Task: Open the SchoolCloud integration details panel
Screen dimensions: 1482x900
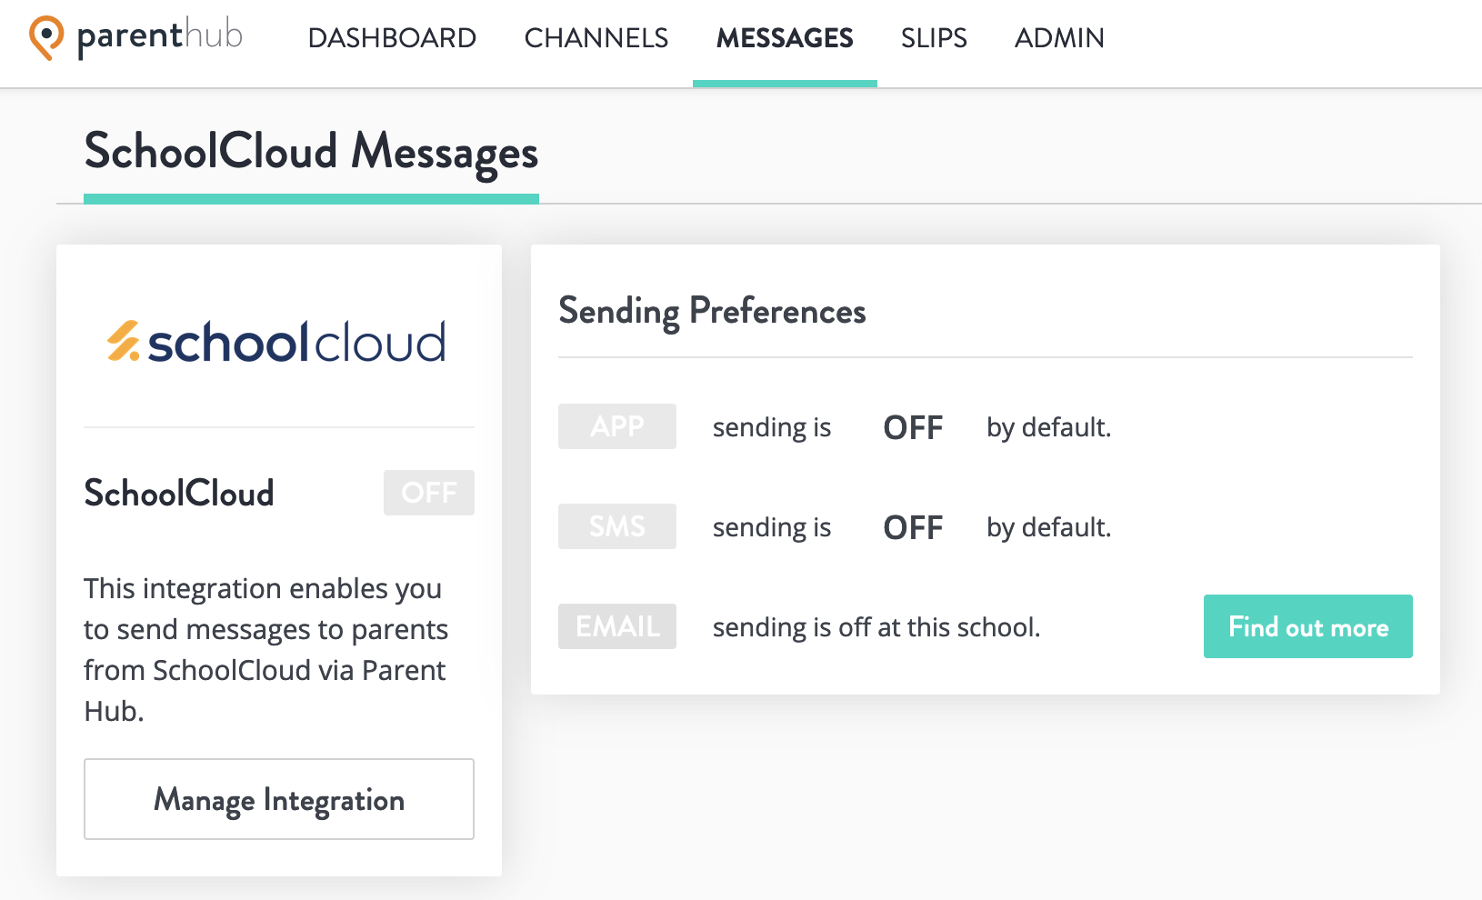Action: (278, 799)
